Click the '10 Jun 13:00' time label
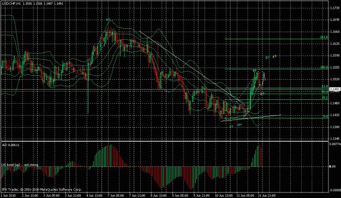 [224, 196]
